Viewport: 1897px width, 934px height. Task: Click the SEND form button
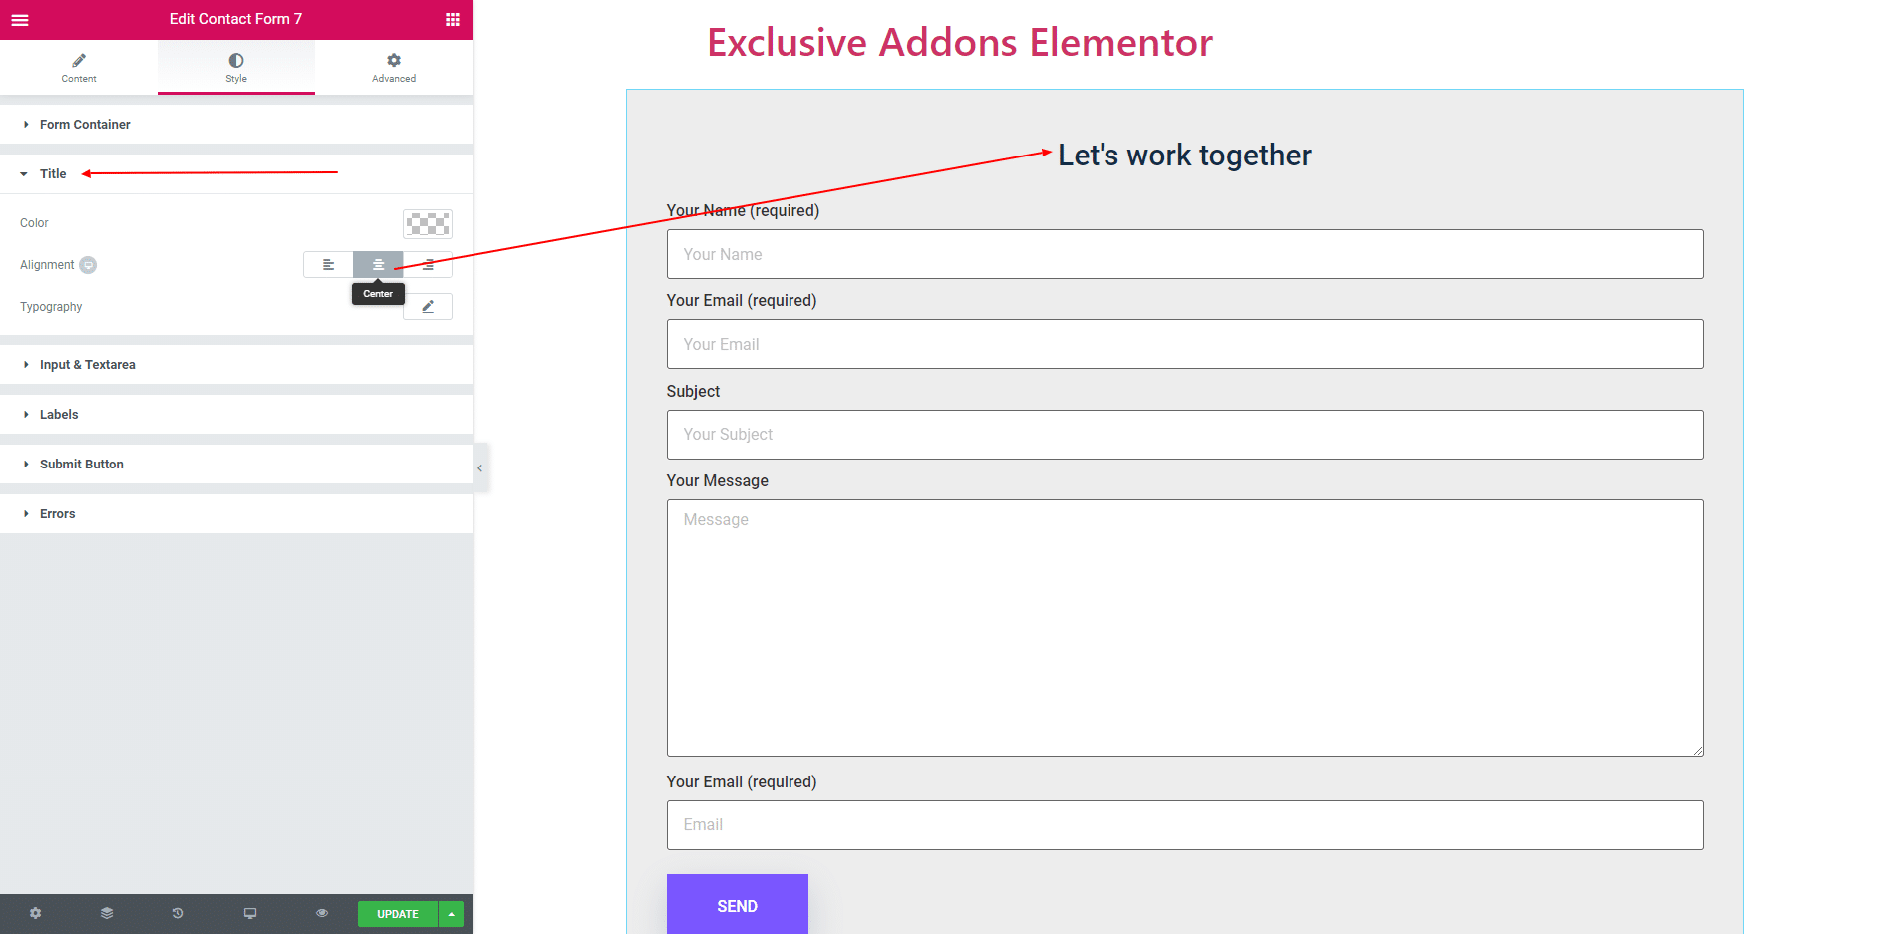tap(738, 905)
